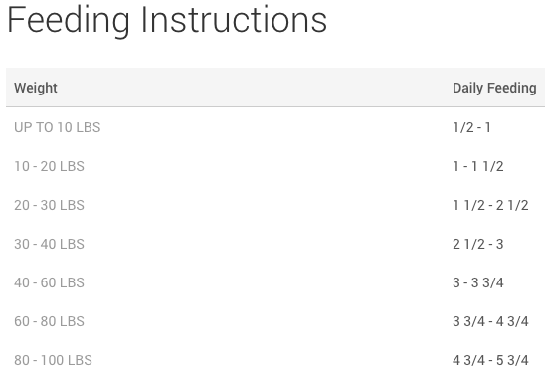Select the Daily Feeding column header
Screen dimensions: 545x374
click(494, 88)
